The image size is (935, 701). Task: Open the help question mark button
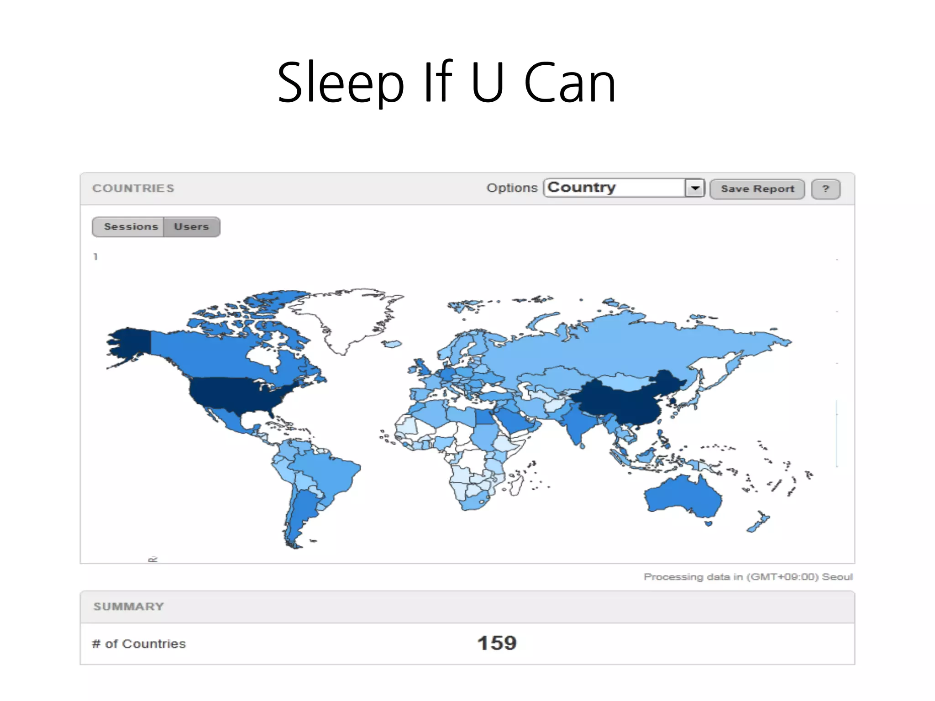point(825,189)
